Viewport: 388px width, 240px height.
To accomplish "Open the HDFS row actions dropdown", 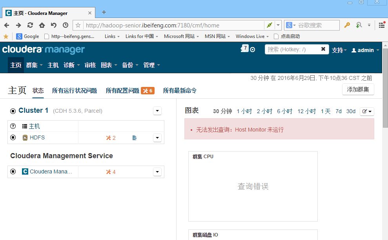I will [x=157, y=138].
